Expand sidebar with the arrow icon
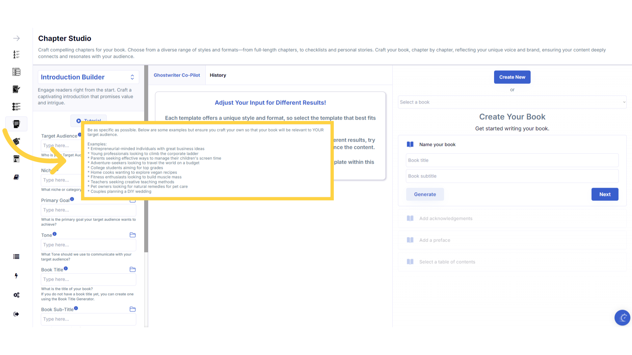Image resolution: width=632 pixels, height=355 pixels. [x=16, y=38]
